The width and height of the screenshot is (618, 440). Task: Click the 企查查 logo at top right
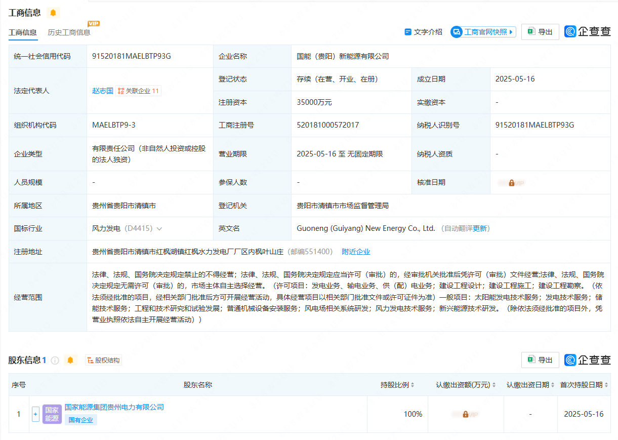click(588, 32)
